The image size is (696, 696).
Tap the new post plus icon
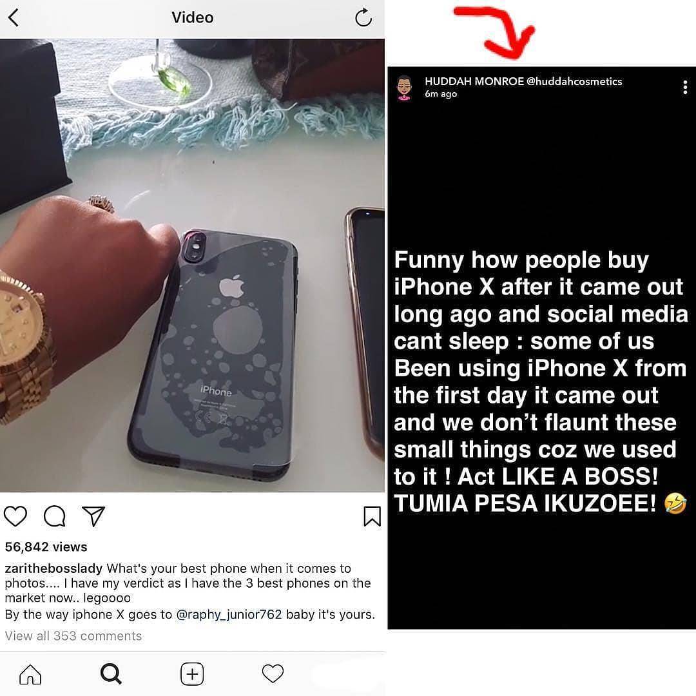[192, 674]
